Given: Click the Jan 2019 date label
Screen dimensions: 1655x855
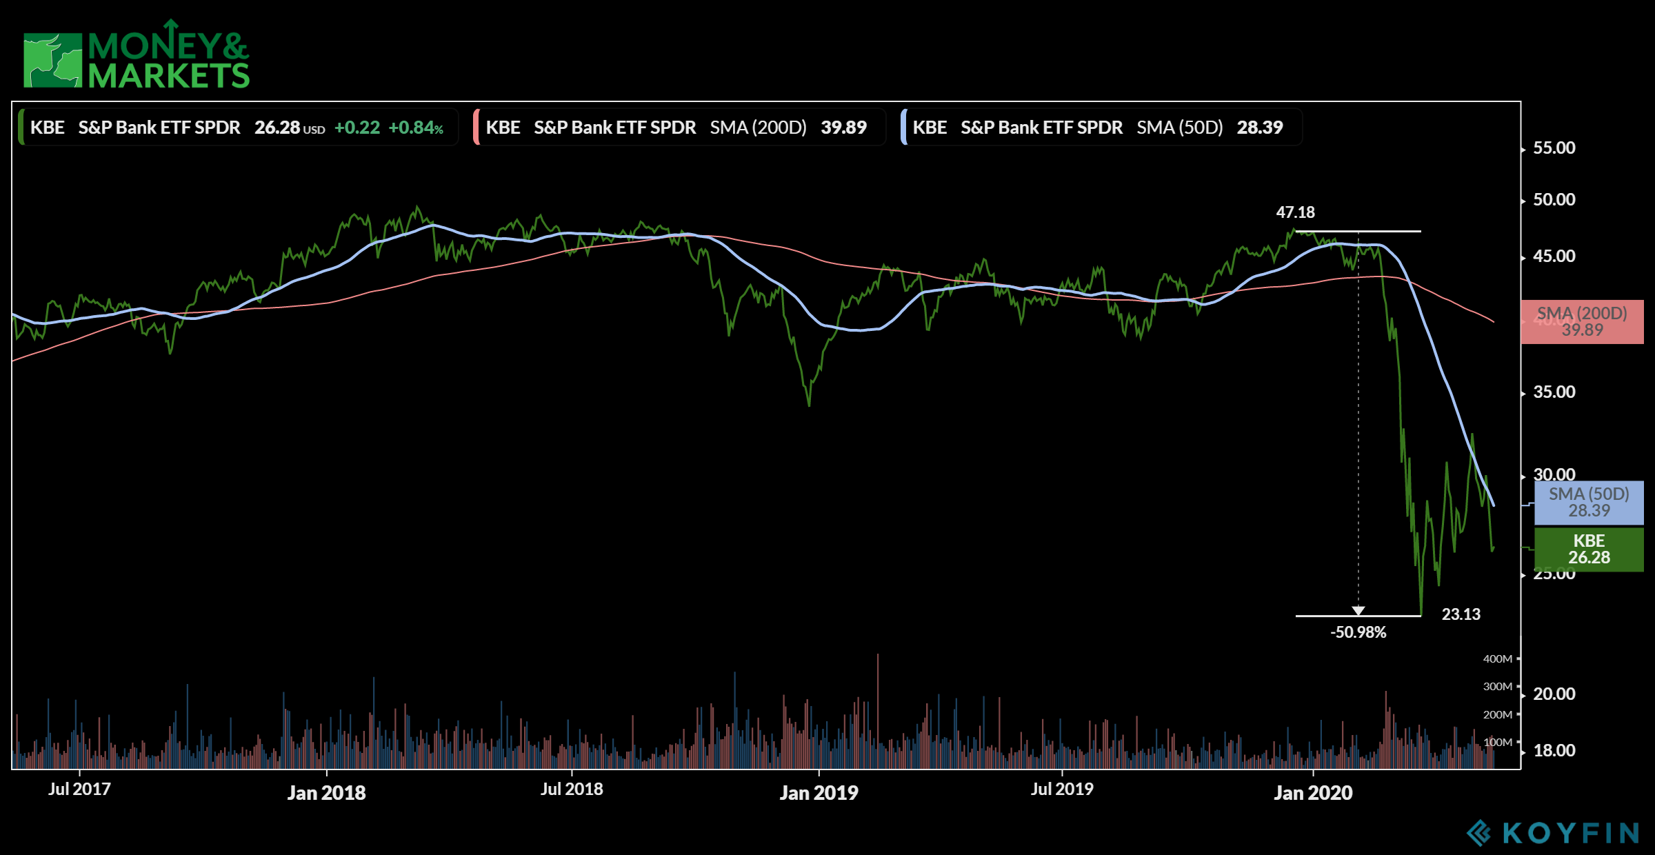Looking at the screenshot, I should click(x=819, y=793).
